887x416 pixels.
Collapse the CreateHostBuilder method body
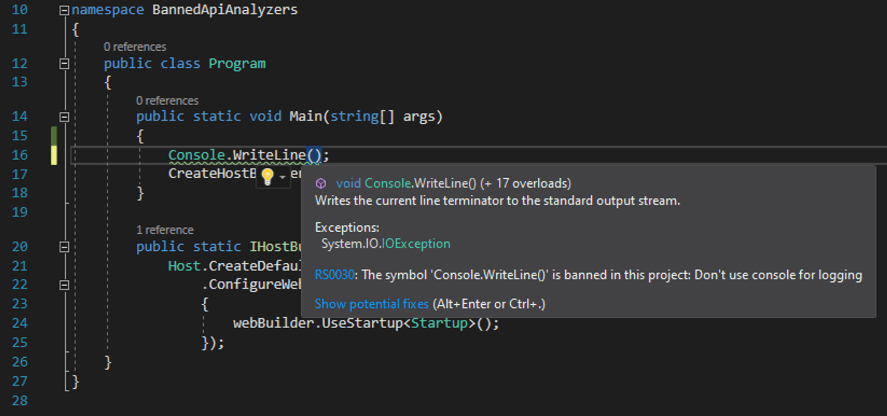(x=65, y=247)
